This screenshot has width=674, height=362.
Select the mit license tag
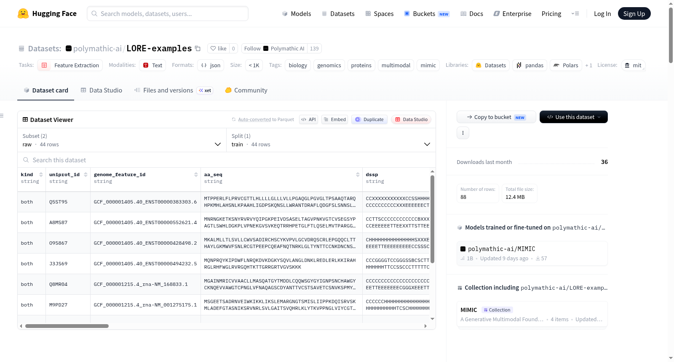click(x=633, y=65)
